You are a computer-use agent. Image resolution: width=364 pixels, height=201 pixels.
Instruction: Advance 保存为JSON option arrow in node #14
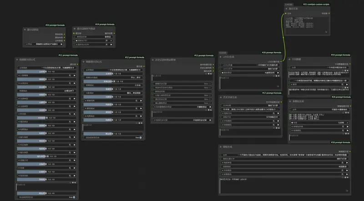tap(111, 45)
